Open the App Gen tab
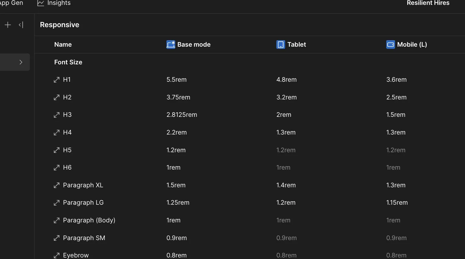This screenshot has width=465, height=259. pos(11,3)
